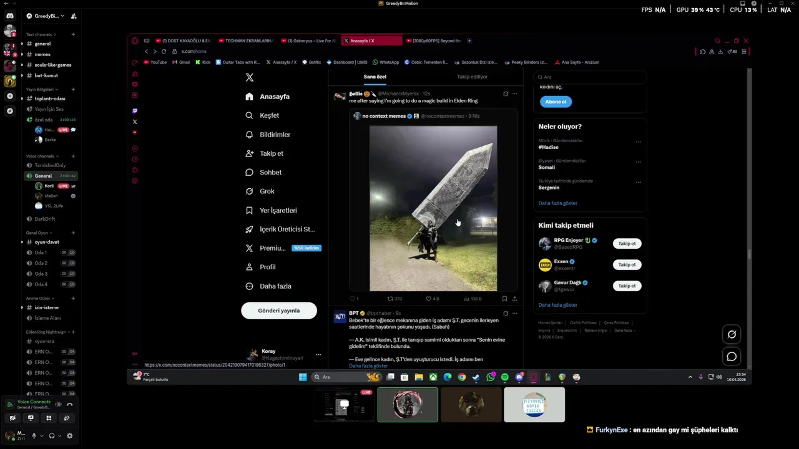799x449 pixels.
Task: Repost the Elden Ring meme post
Action: (x=390, y=299)
